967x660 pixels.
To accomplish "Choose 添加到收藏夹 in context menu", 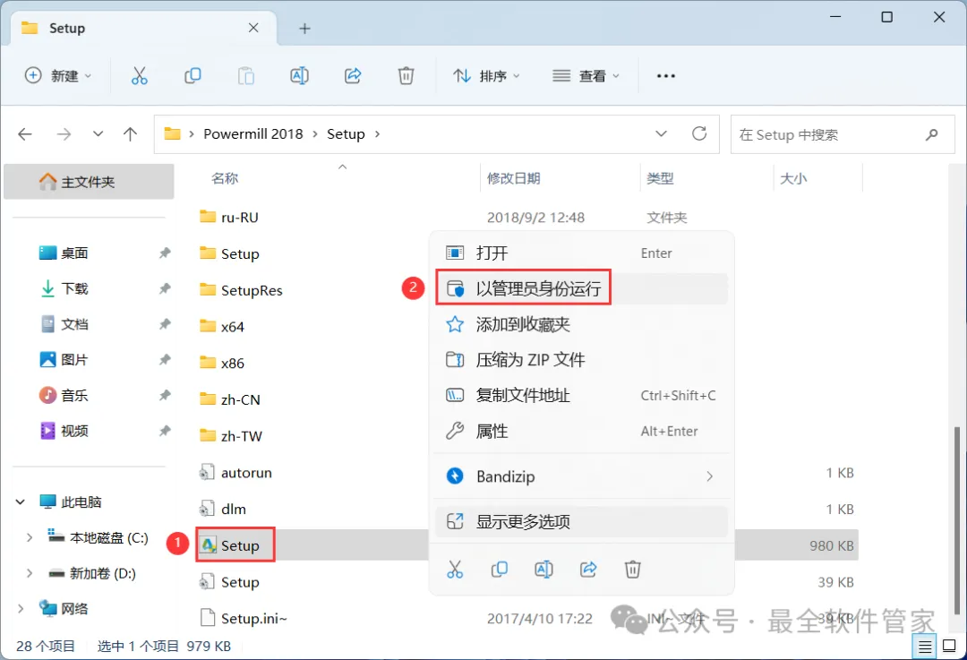I will (x=582, y=324).
